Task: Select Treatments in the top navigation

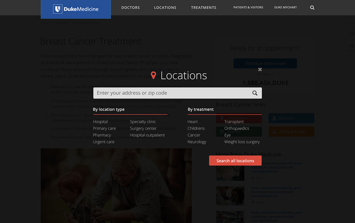Action: (204, 8)
